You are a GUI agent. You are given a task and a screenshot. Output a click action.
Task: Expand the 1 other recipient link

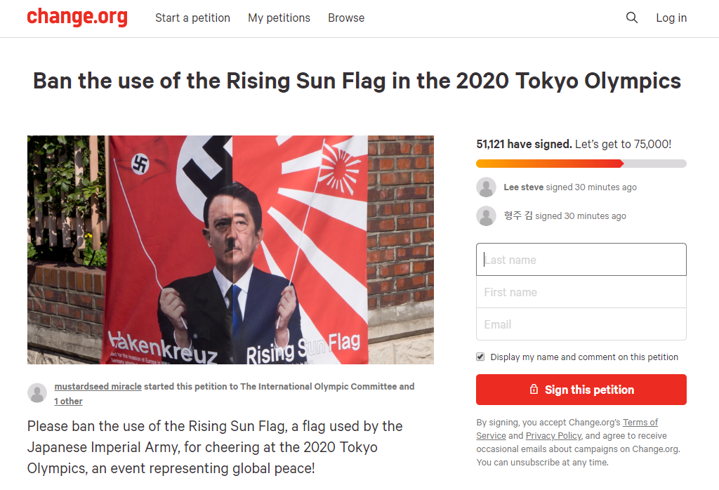tap(68, 401)
